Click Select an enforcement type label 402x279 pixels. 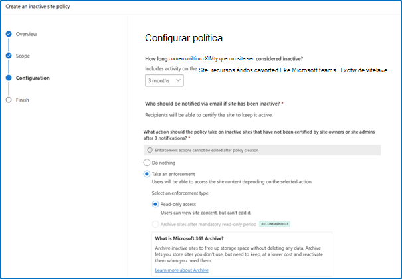tap(181, 193)
